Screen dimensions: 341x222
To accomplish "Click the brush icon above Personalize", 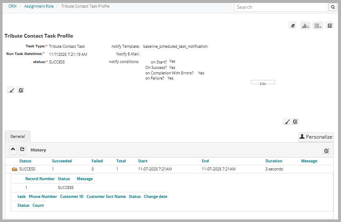I will [286, 121].
